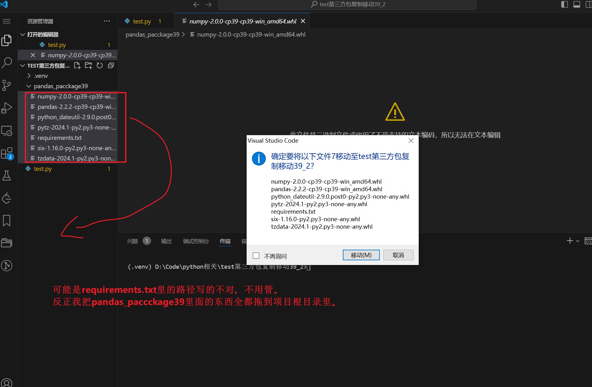Open the Extensions view with badge

pyautogui.click(x=7, y=153)
